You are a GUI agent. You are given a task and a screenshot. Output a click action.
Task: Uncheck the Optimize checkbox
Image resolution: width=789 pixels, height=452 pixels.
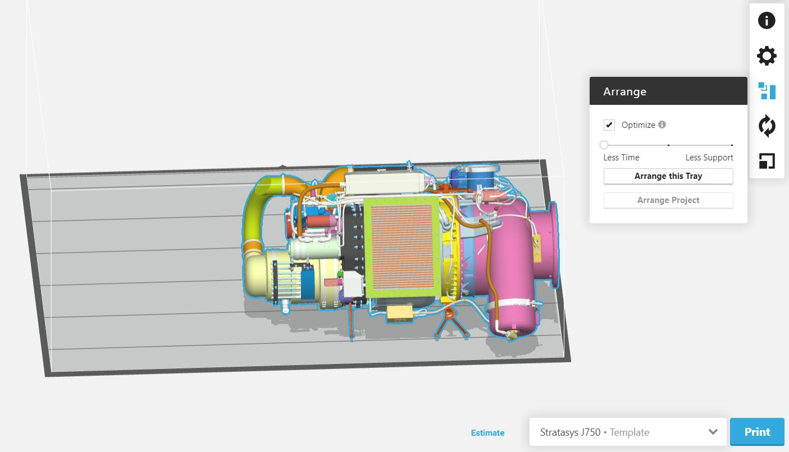click(609, 125)
